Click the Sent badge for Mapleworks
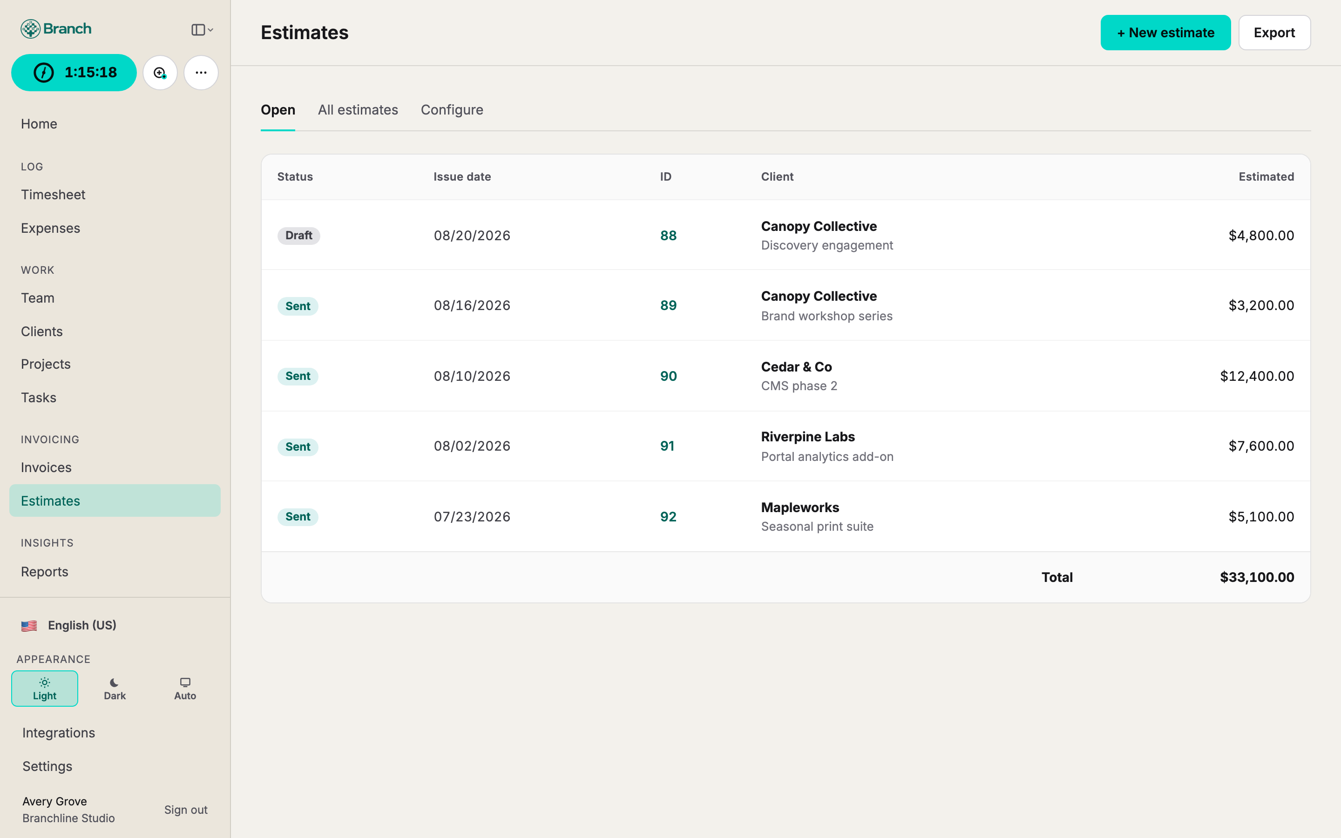This screenshot has width=1341, height=838. click(x=298, y=517)
